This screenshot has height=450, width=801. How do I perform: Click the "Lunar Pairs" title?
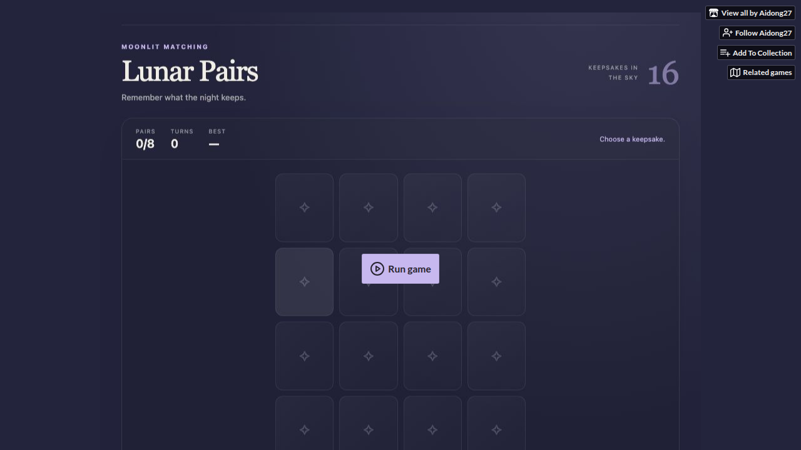click(190, 71)
